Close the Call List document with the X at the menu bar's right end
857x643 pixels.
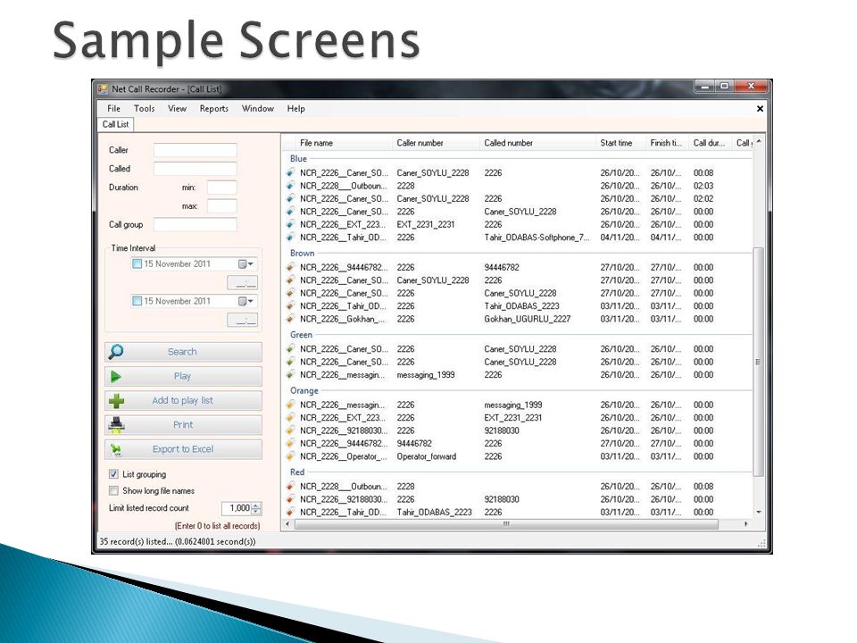[760, 109]
